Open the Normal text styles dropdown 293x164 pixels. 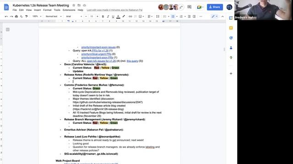point(54,16)
